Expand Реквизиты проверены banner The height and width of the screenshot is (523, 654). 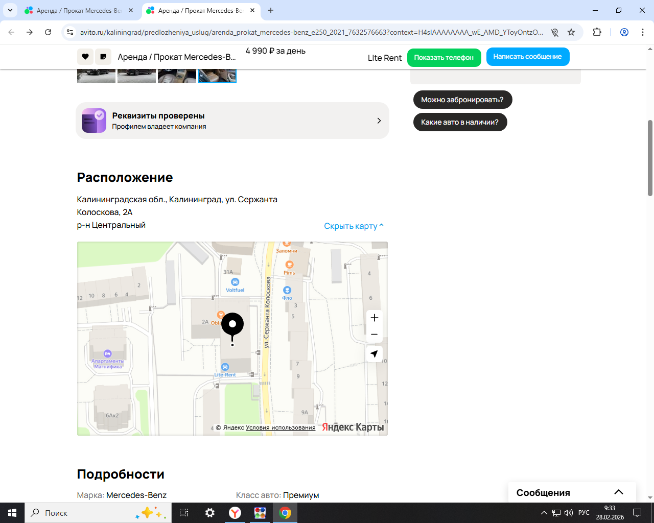point(232,121)
